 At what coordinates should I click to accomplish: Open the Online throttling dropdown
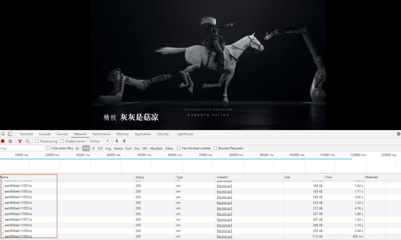pyautogui.click(x=99, y=141)
